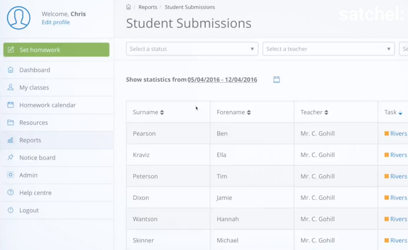Navigate to Reports in the breadcrumb

click(x=148, y=7)
